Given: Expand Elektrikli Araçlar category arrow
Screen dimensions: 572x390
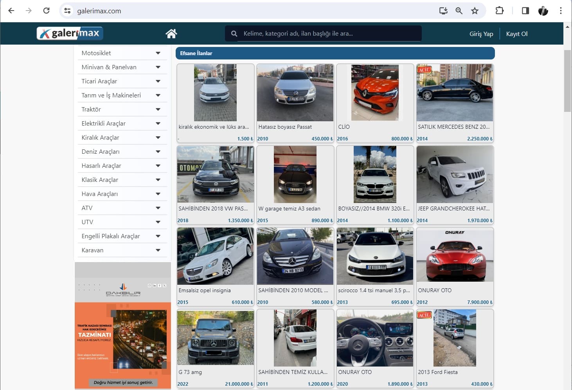Looking at the screenshot, I should pos(158,124).
